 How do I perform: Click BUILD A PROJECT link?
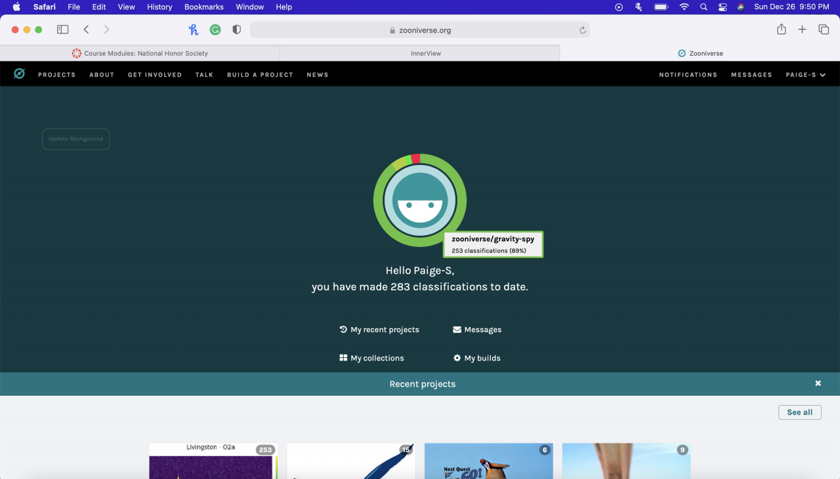pyautogui.click(x=260, y=75)
